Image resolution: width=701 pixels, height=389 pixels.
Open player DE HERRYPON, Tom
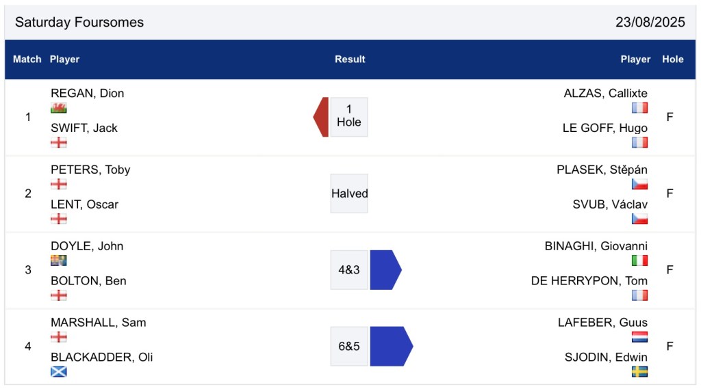589,281
